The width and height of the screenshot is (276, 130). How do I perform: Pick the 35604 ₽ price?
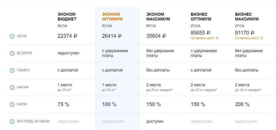156,36
